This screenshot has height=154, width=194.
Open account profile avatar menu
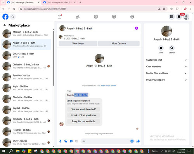pyautogui.click(x=186, y=17)
